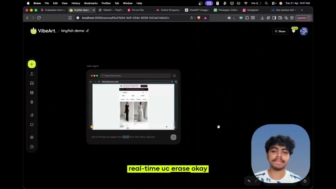
Task: Click the share icon in address bar
Action: pos(192,18)
